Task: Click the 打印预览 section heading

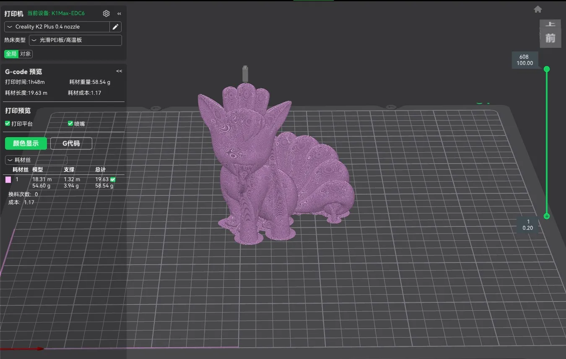Action: click(x=18, y=111)
